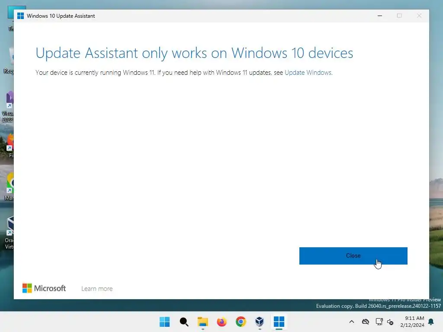Open the network display tray icon
This screenshot has width=443, height=332.
point(379,322)
